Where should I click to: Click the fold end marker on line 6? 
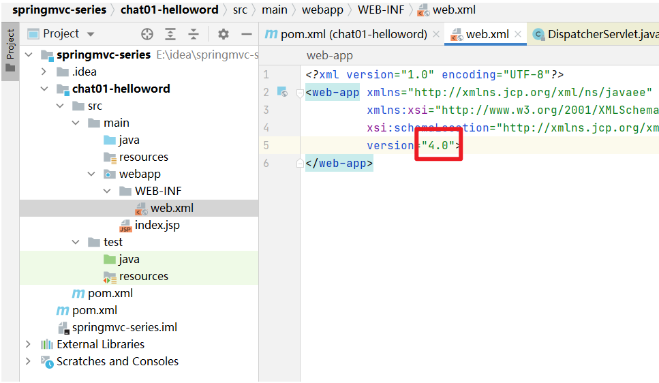click(300, 164)
